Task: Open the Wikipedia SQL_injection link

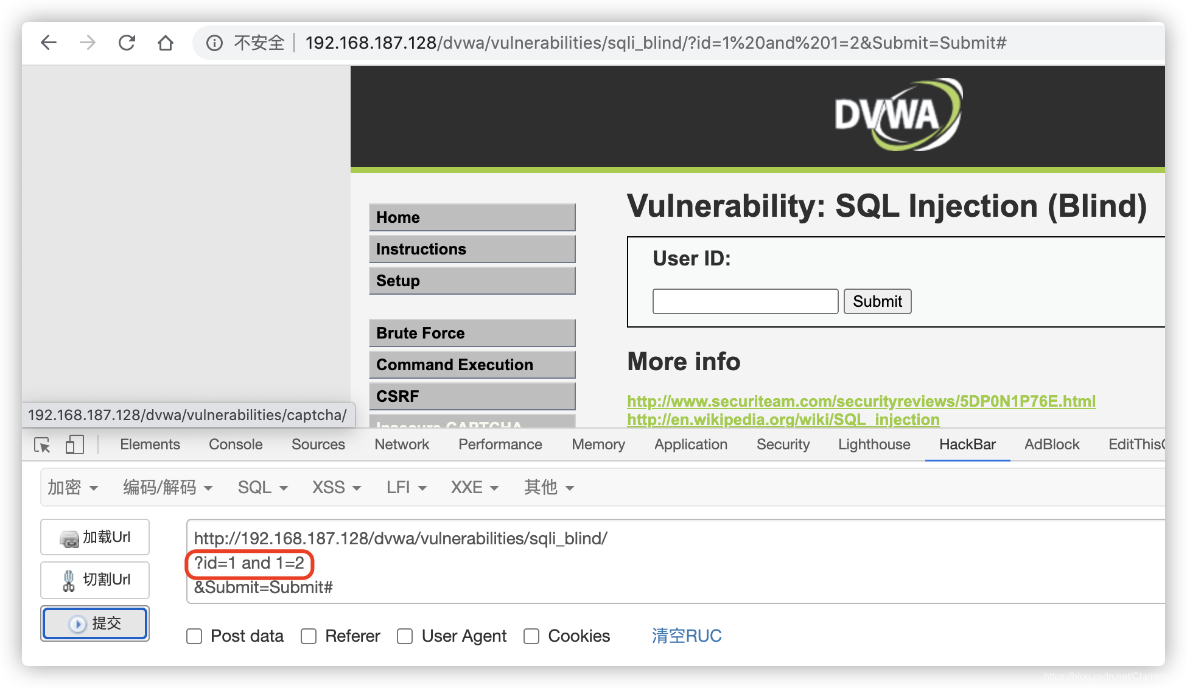Action: [x=783, y=419]
